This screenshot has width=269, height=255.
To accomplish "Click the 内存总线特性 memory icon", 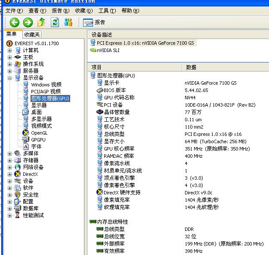I will [93, 222].
